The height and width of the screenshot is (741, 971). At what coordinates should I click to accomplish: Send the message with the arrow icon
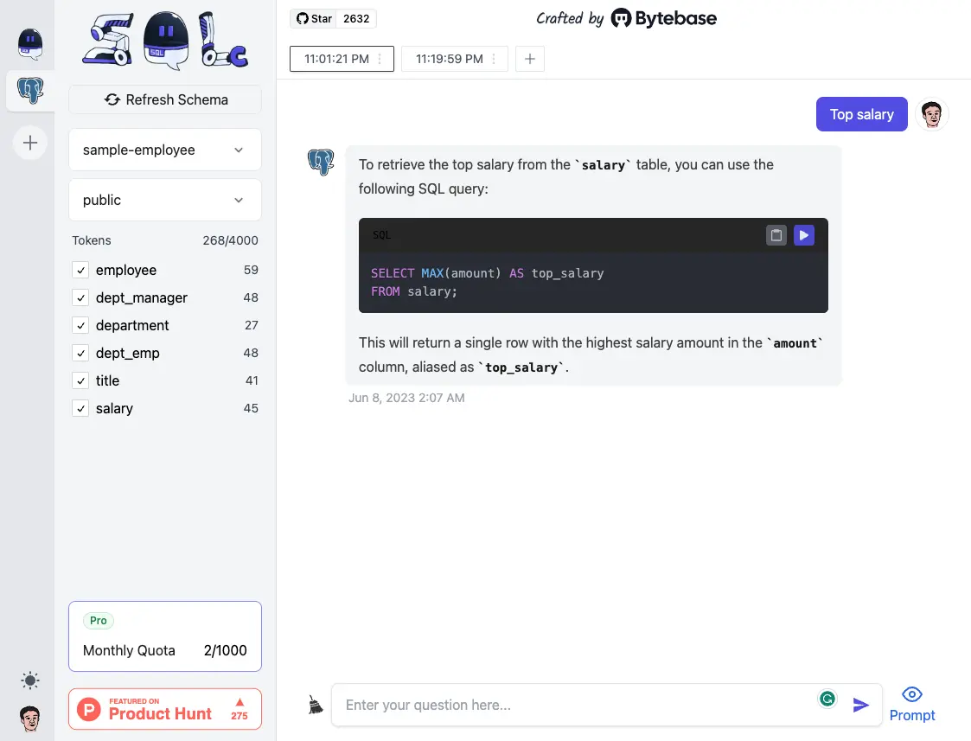tap(861, 705)
